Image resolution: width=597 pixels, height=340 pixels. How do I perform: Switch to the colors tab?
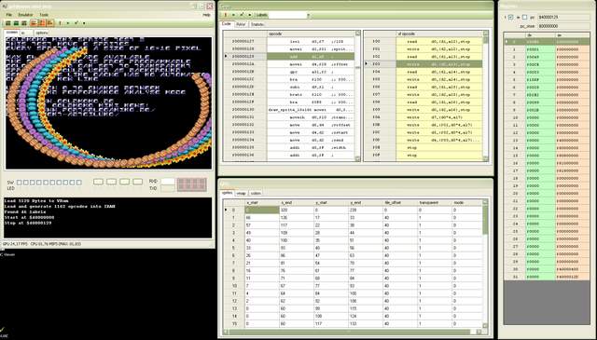256,193
